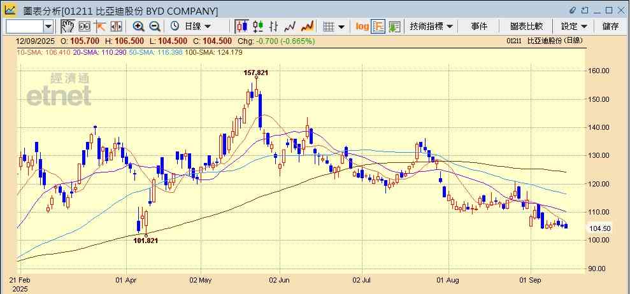Click into the stock code input field
630x294 pixels.
coord(25,27)
